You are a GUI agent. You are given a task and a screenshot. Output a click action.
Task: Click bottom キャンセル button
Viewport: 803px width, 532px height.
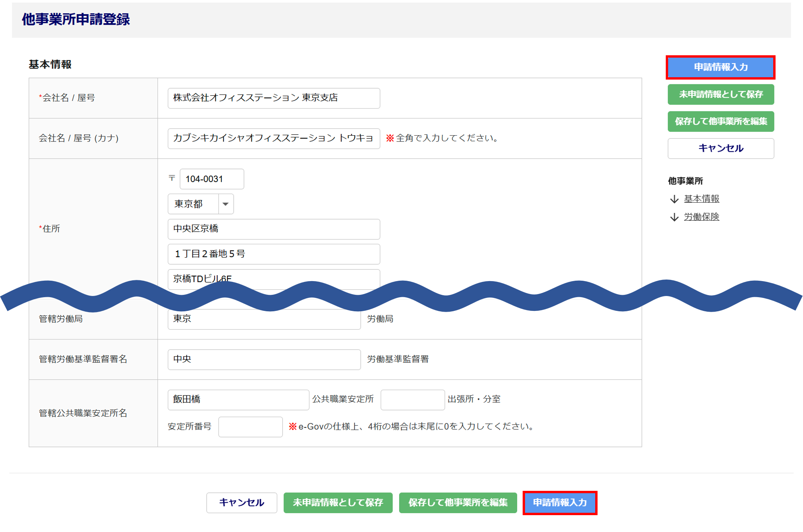(242, 503)
